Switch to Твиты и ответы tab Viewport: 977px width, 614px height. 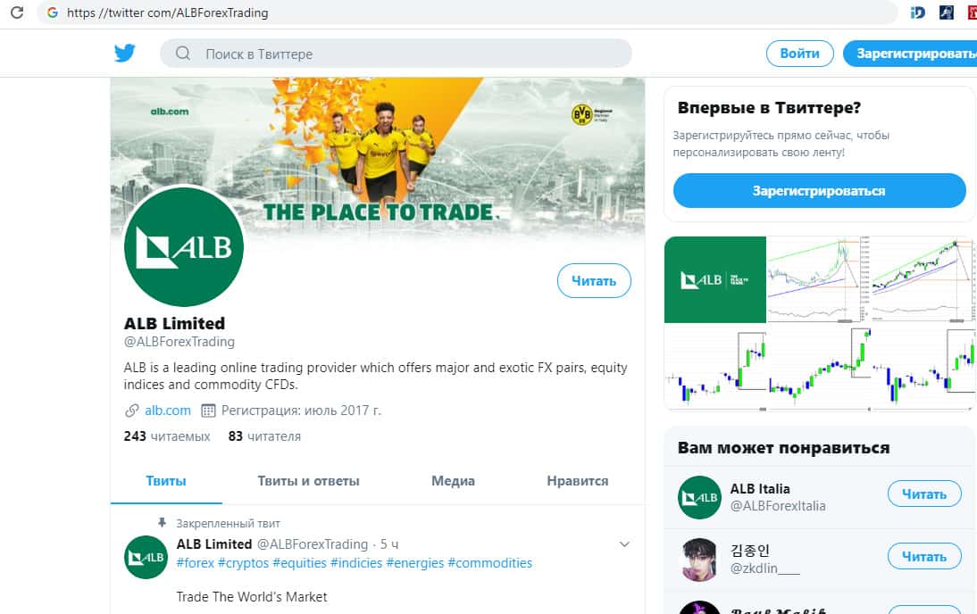308,481
